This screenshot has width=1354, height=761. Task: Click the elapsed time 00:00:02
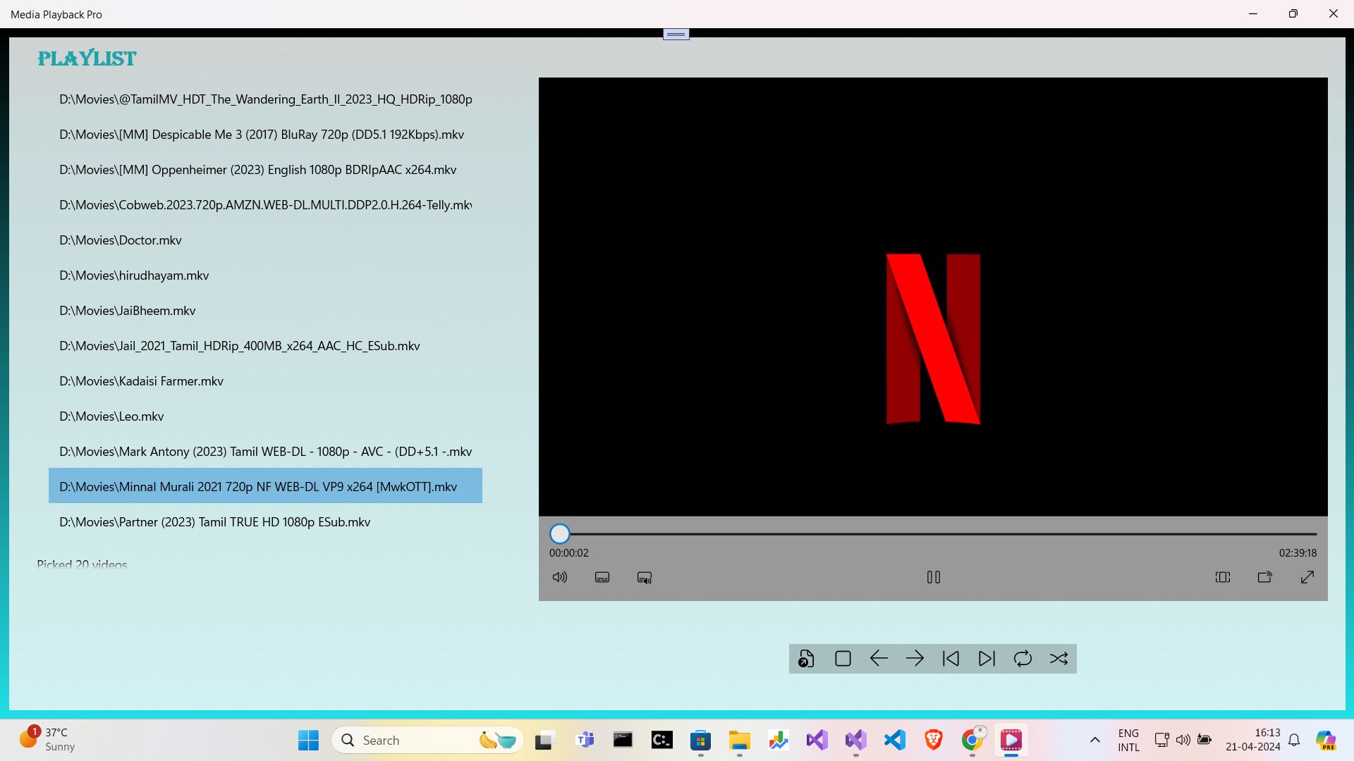point(569,553)
